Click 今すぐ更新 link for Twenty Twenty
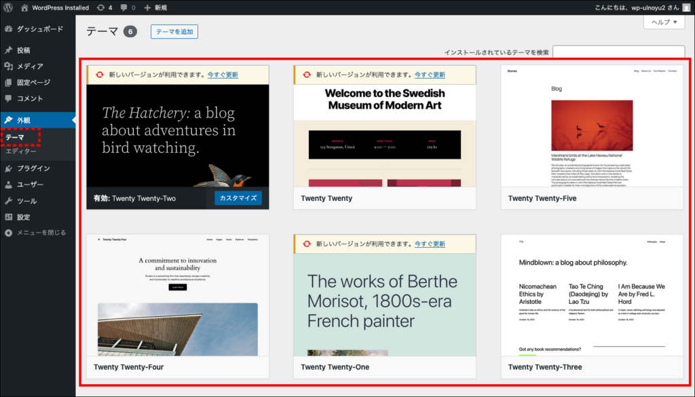 click(x=430, y=75)
